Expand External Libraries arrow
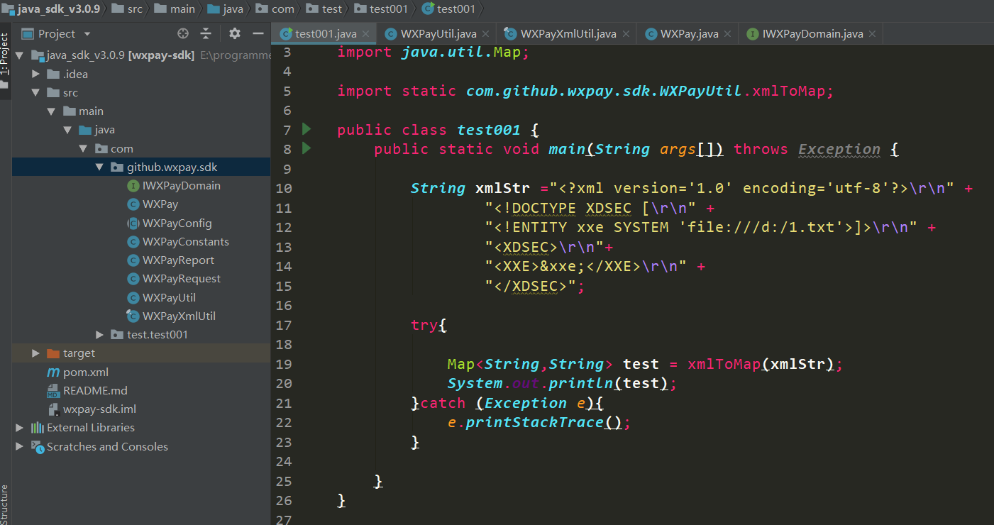This screenshot has width=994, height=525. [20, 428]
